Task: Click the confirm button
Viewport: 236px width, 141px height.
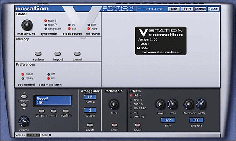Action: tap(66, 111)
